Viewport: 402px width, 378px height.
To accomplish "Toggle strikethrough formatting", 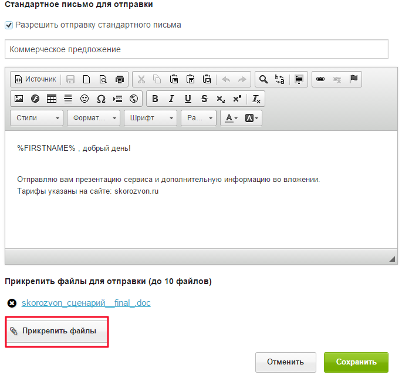I will 204,99.
